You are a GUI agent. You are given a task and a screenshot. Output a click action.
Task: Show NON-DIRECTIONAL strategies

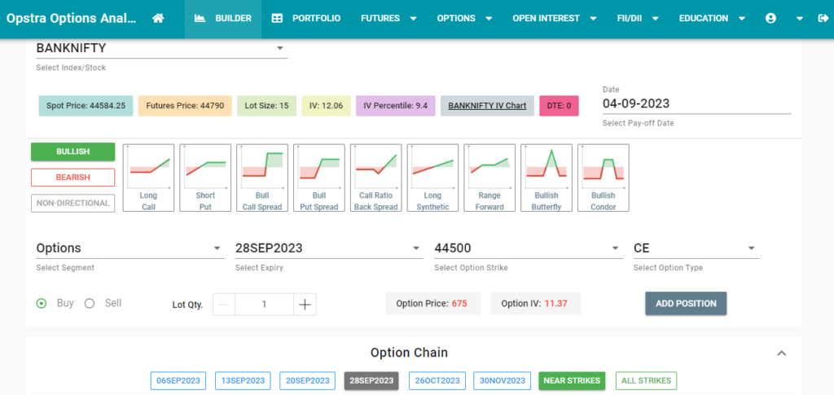[x=72, y=203]
